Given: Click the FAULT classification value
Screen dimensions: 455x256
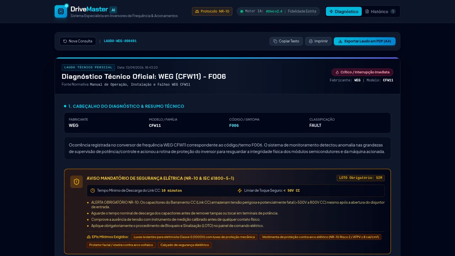Looking at the screenshot, I should (315, 126).
